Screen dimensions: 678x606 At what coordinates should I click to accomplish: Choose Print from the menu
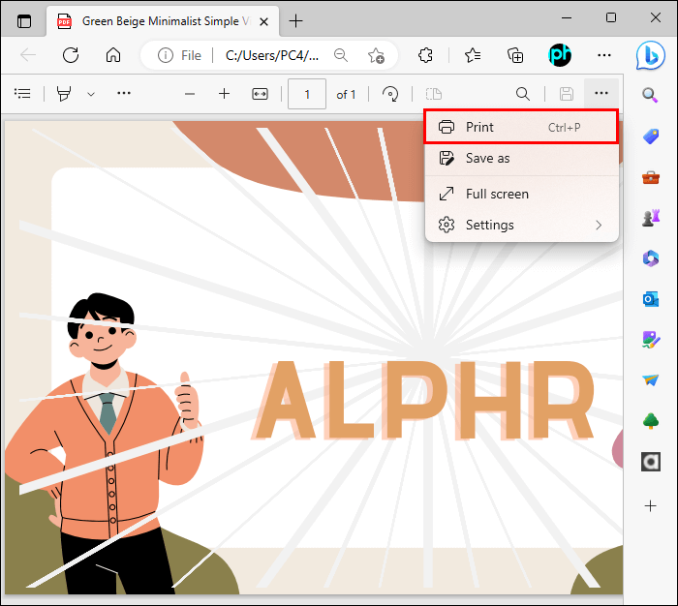pyautogui.click(x=521, y=127)
